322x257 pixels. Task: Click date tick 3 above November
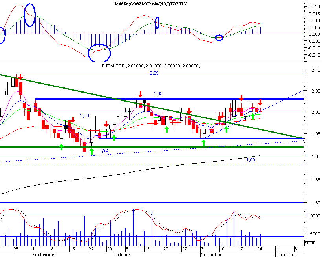202,249
